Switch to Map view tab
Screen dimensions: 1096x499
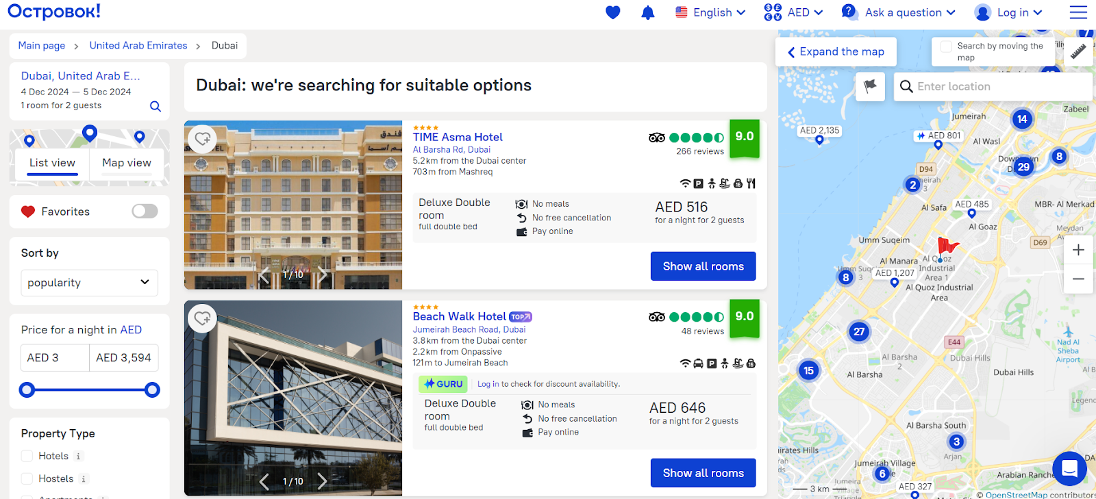click(x=127, y=163)
